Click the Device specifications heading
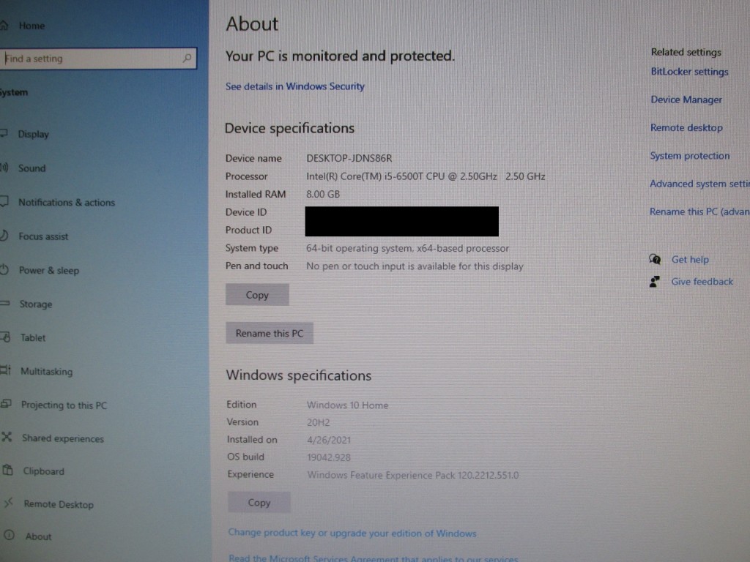The height and width of the screenshot is (562, 750). (289, 128)
